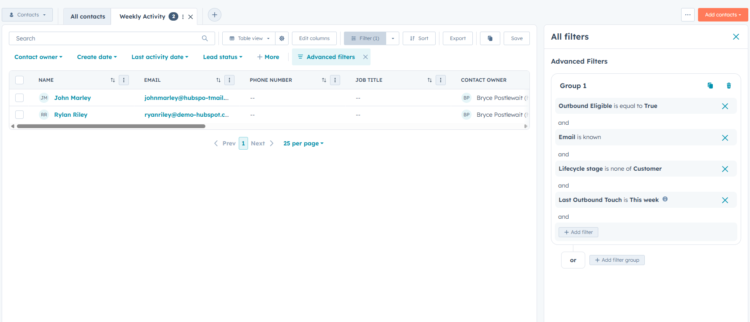Viewport: 750px width, 322px height.
Task: Add a filter to Group 1
Action: point(578,232)
